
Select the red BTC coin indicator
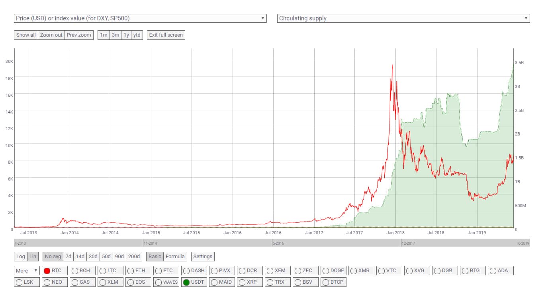[x=47, y=271]
